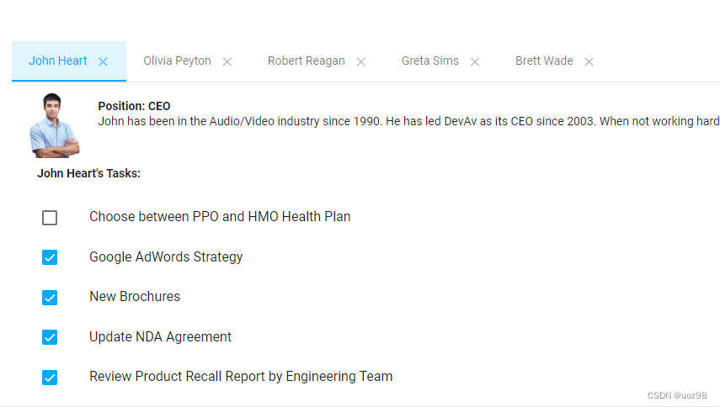Close the Brett Wade tab
The height and width of the screenshot is (407, 720).
589,61
